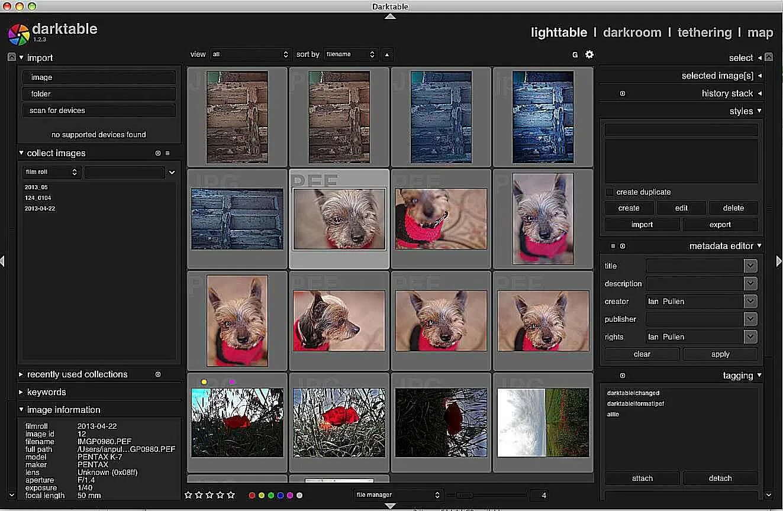Toggle the blue color label
Screen dimensions: 783x511
click(x=281, y=496)
